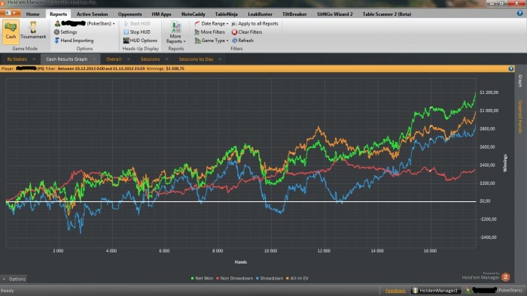Open the SitNGo Wizard 2 tab
The height and width of the screenshot is (296, 527).
click(x=335, y=14)
